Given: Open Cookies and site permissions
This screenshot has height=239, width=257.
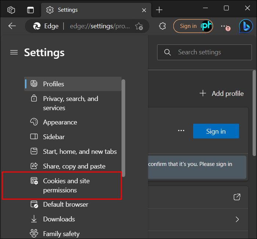Looking at the screenshot, I should (73, 185).
